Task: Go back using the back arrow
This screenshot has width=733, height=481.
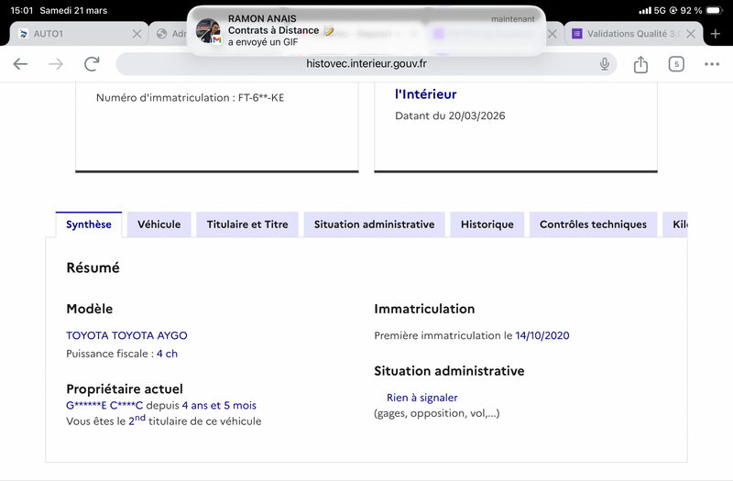Action: click(20, 64)
